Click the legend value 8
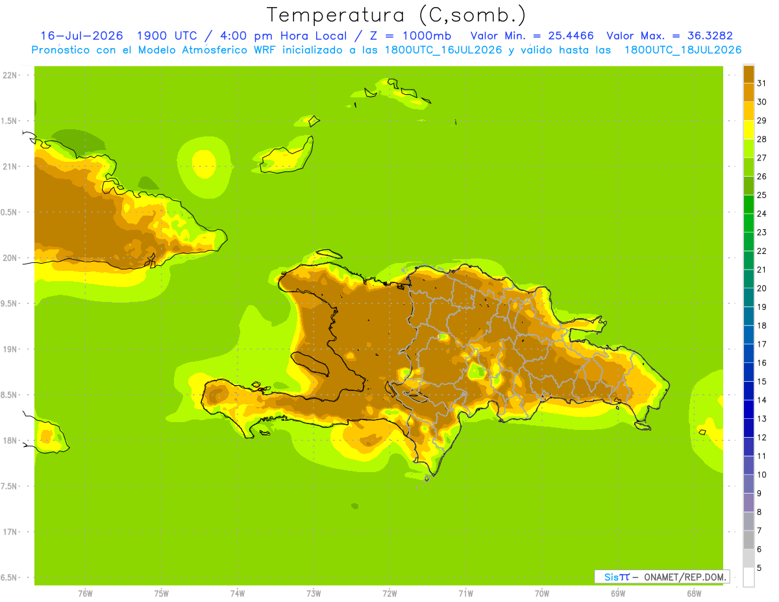The width and height of the screenshot is (779, 602). 760,512
